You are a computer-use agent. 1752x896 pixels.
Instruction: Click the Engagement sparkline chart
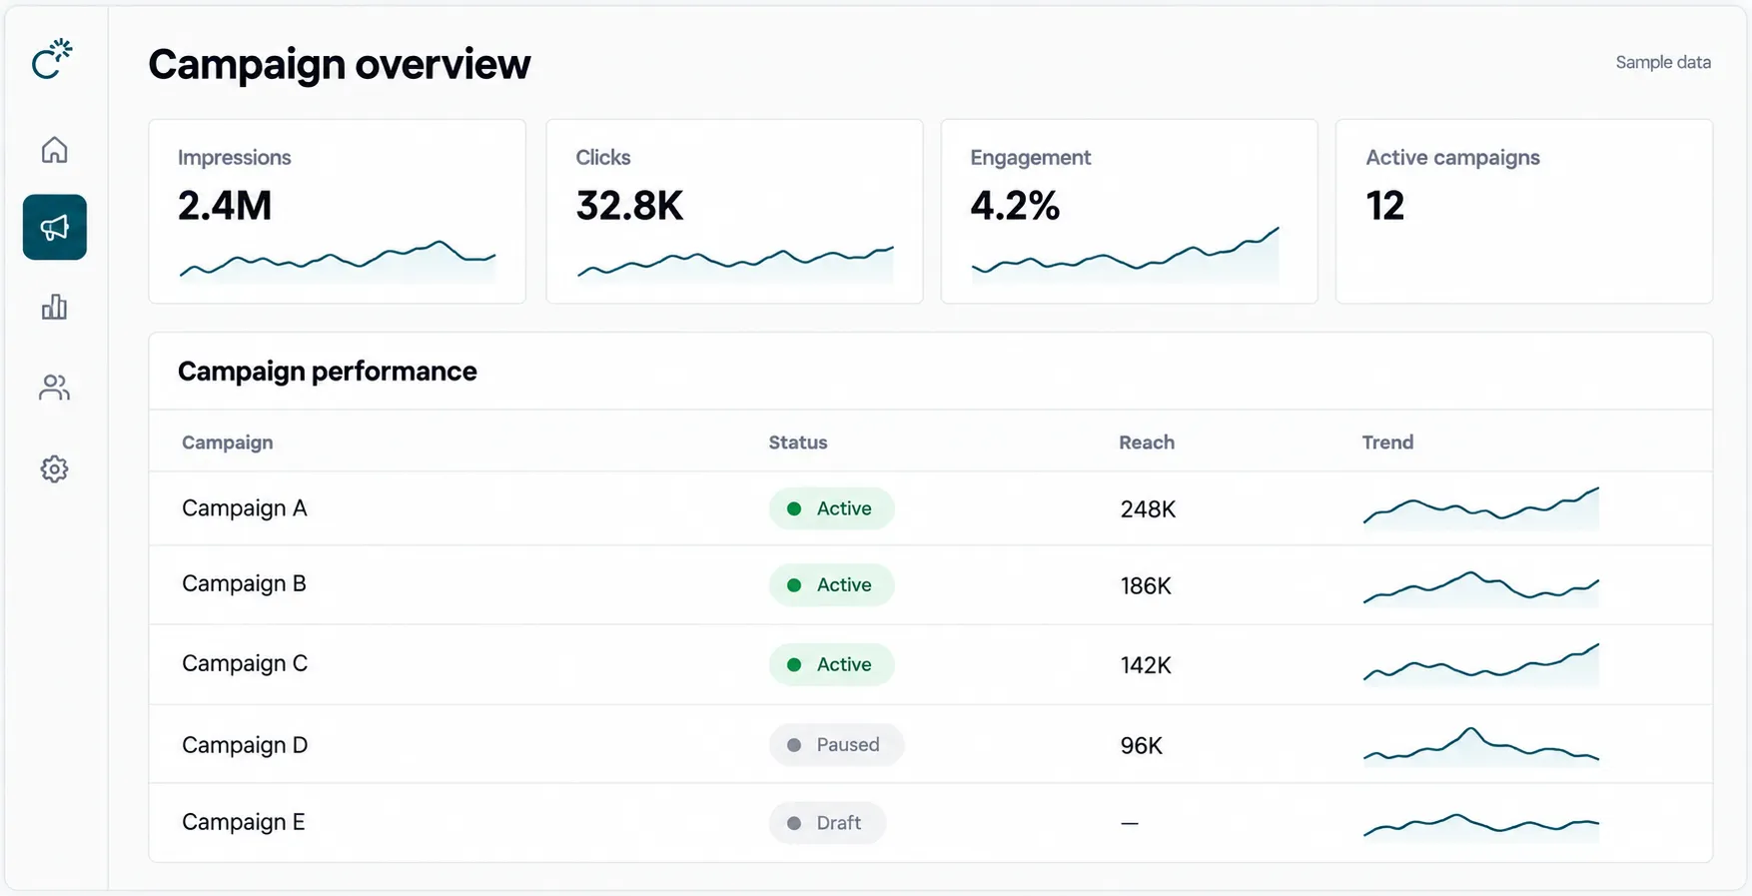[1125, 256]
